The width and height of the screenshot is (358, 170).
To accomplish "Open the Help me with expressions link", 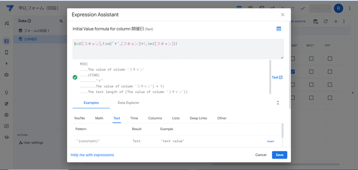I will coord(92,155).
